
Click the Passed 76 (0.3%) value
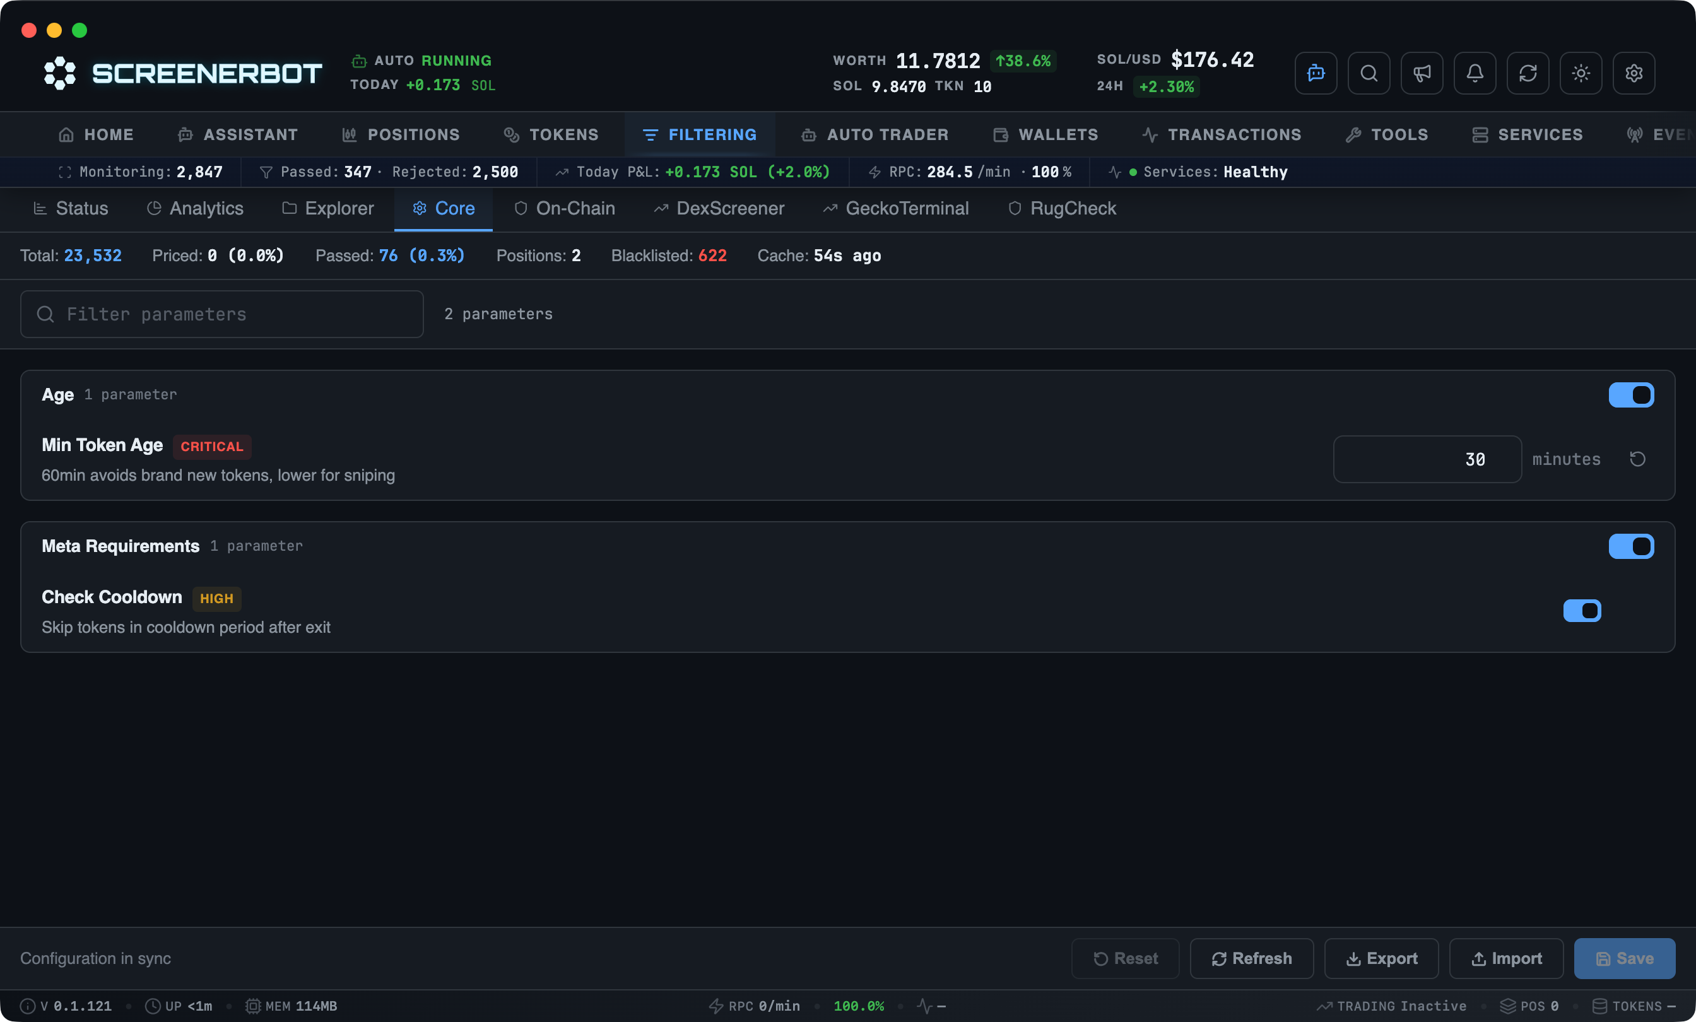(421, 256)
